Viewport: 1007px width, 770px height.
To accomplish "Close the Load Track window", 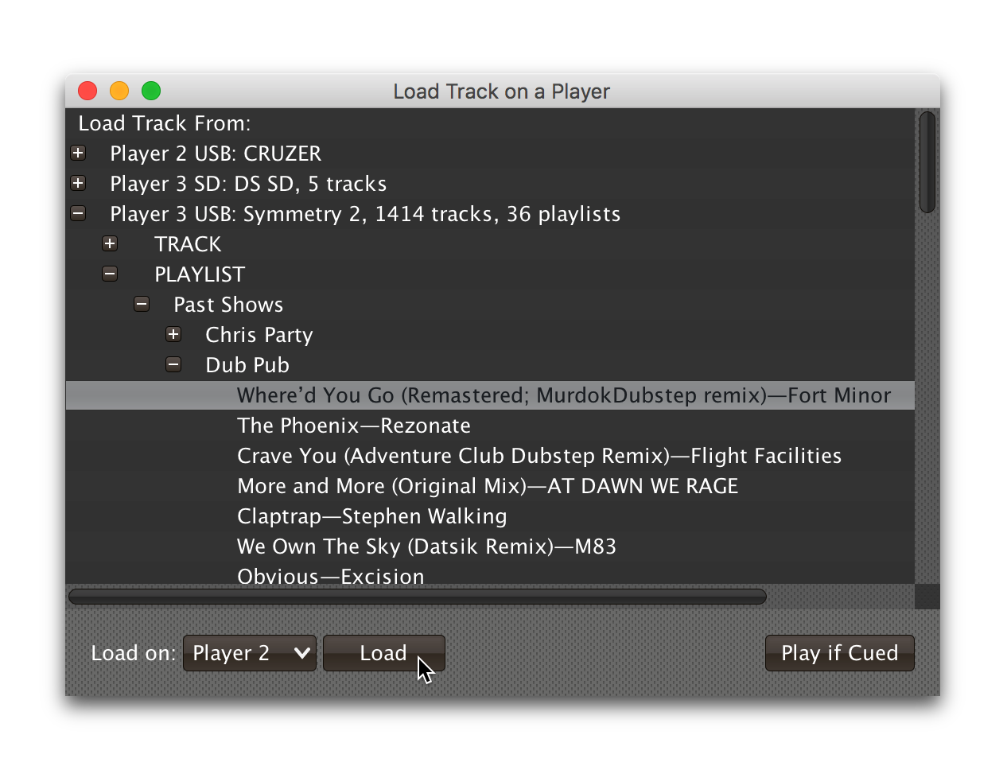I will pos(87,91).
